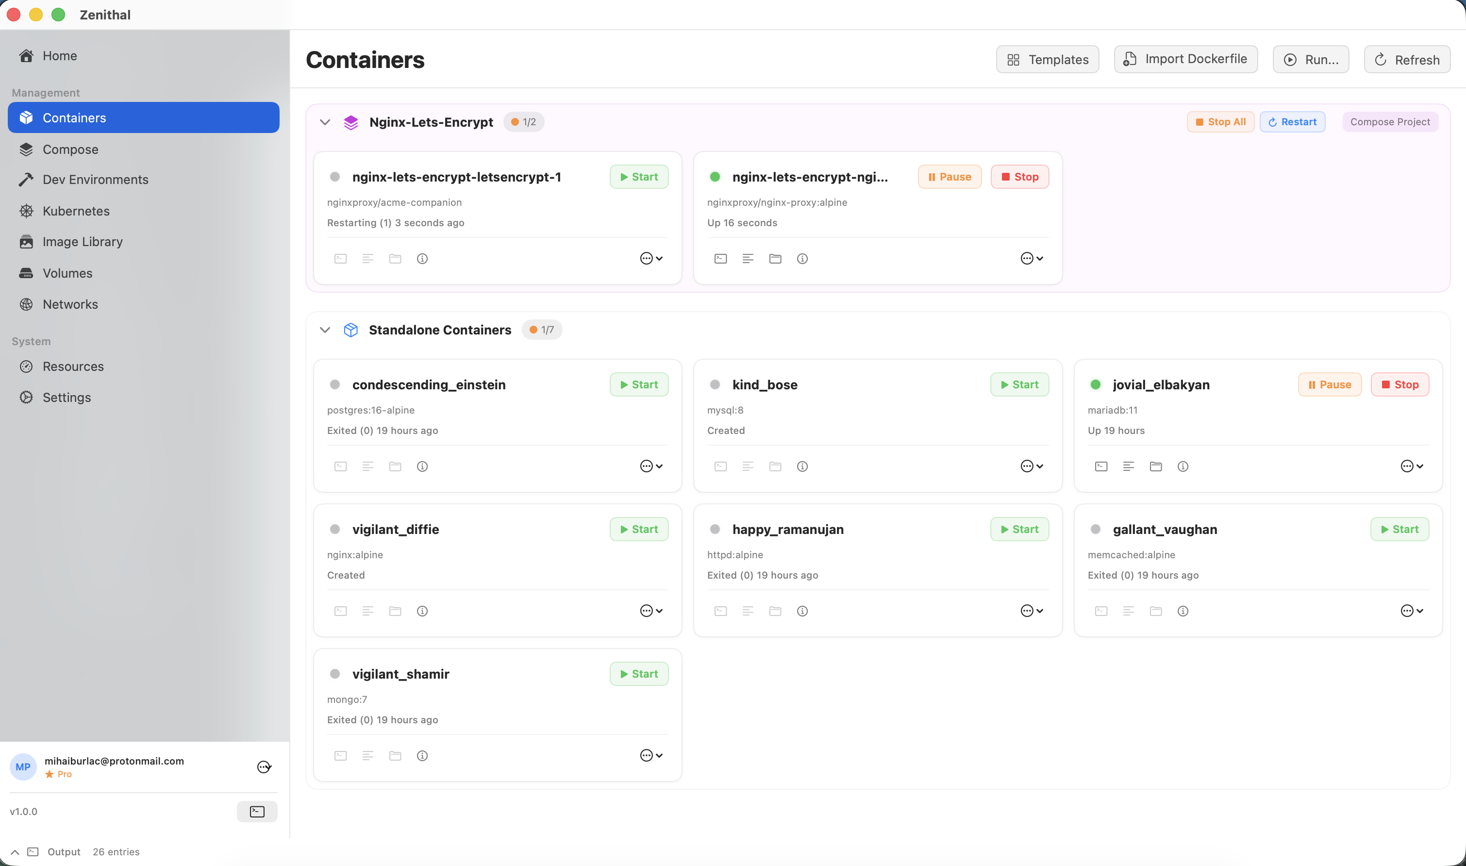Open the Image Library
Screen dimensions: 1466x866
83,241
